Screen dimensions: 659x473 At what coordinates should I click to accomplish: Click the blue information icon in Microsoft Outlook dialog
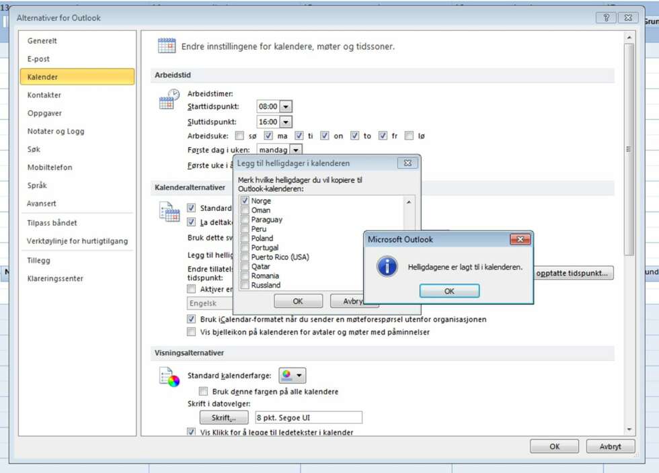[x=387, y=267]
